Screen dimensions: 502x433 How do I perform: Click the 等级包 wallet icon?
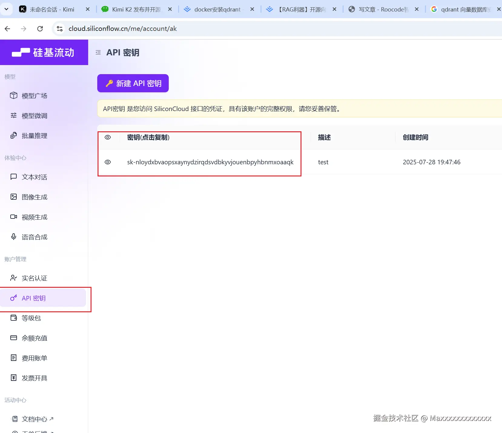pyautogui.click(x=14, y=318)
